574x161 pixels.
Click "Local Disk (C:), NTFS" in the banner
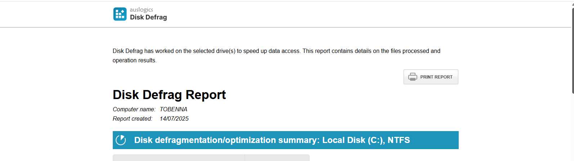[x=366, y=140]
